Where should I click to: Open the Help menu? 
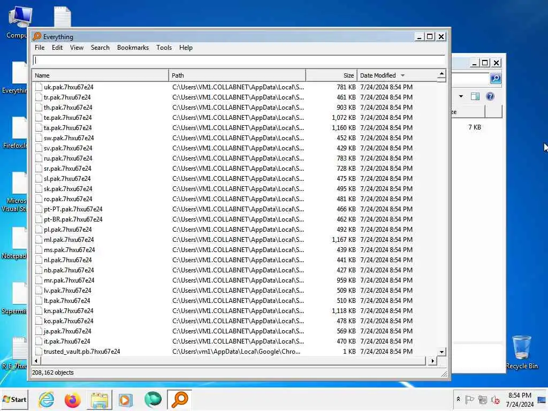click(186, 48)
